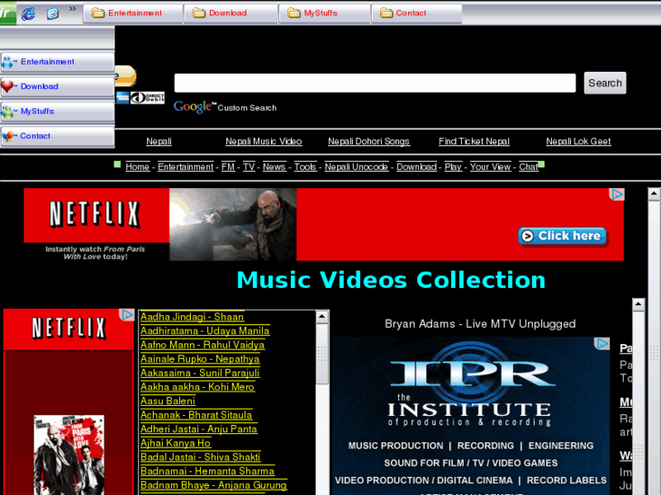
Task: Click the From Paris With Love movie poster
Action: [x=69, y=455]
